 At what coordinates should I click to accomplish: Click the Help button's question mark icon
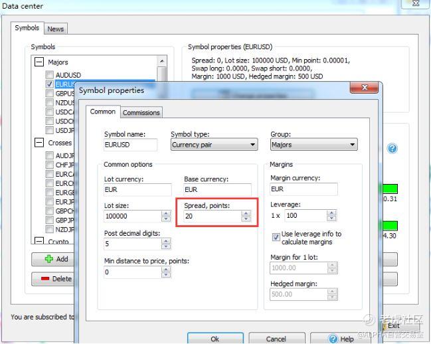(x=333, y=339)
